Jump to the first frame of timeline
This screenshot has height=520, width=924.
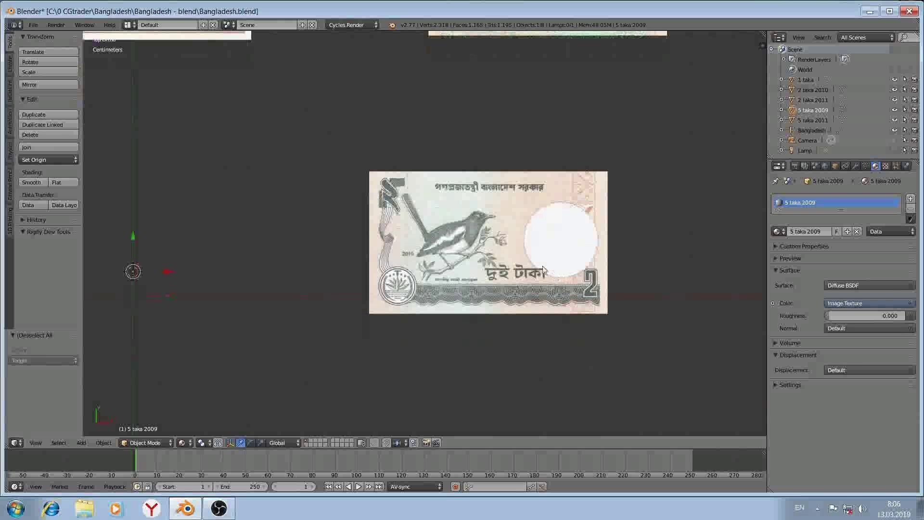[x=328, y=487]
